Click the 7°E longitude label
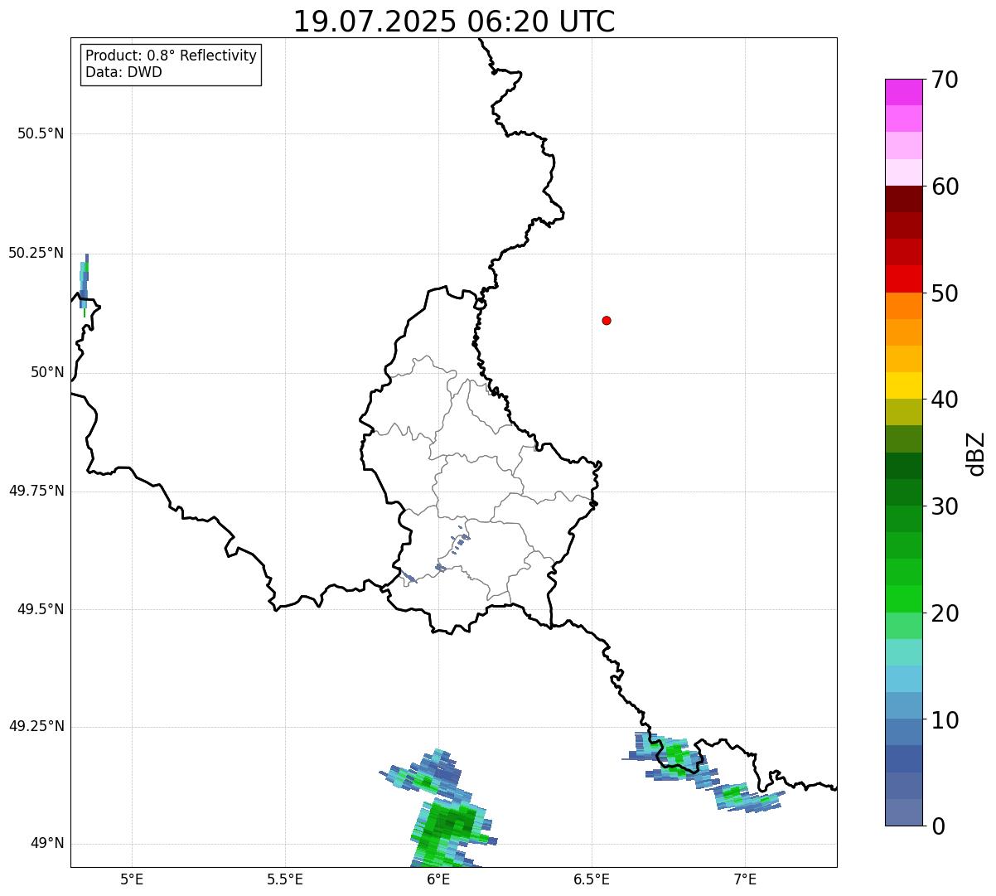 pos(745,879)
